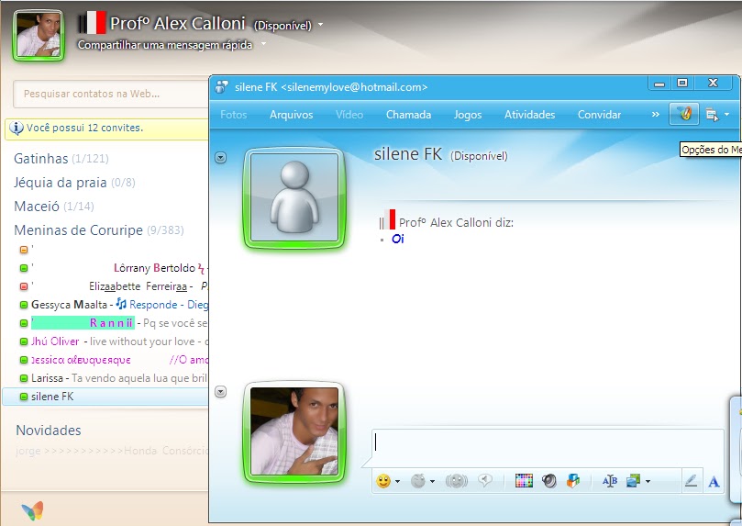Click silene FK's default avatar picture
The image size is (742, 526).
[x=294, y=197]
